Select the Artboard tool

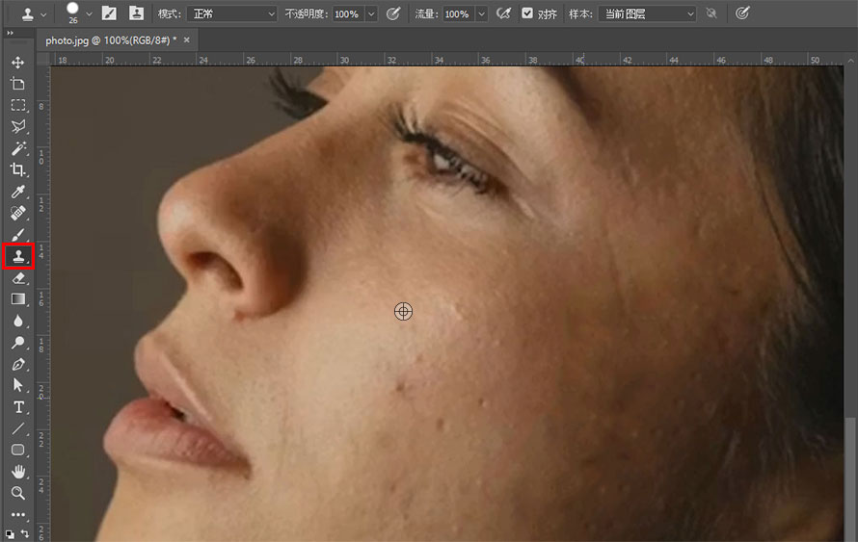coord(18,84)
